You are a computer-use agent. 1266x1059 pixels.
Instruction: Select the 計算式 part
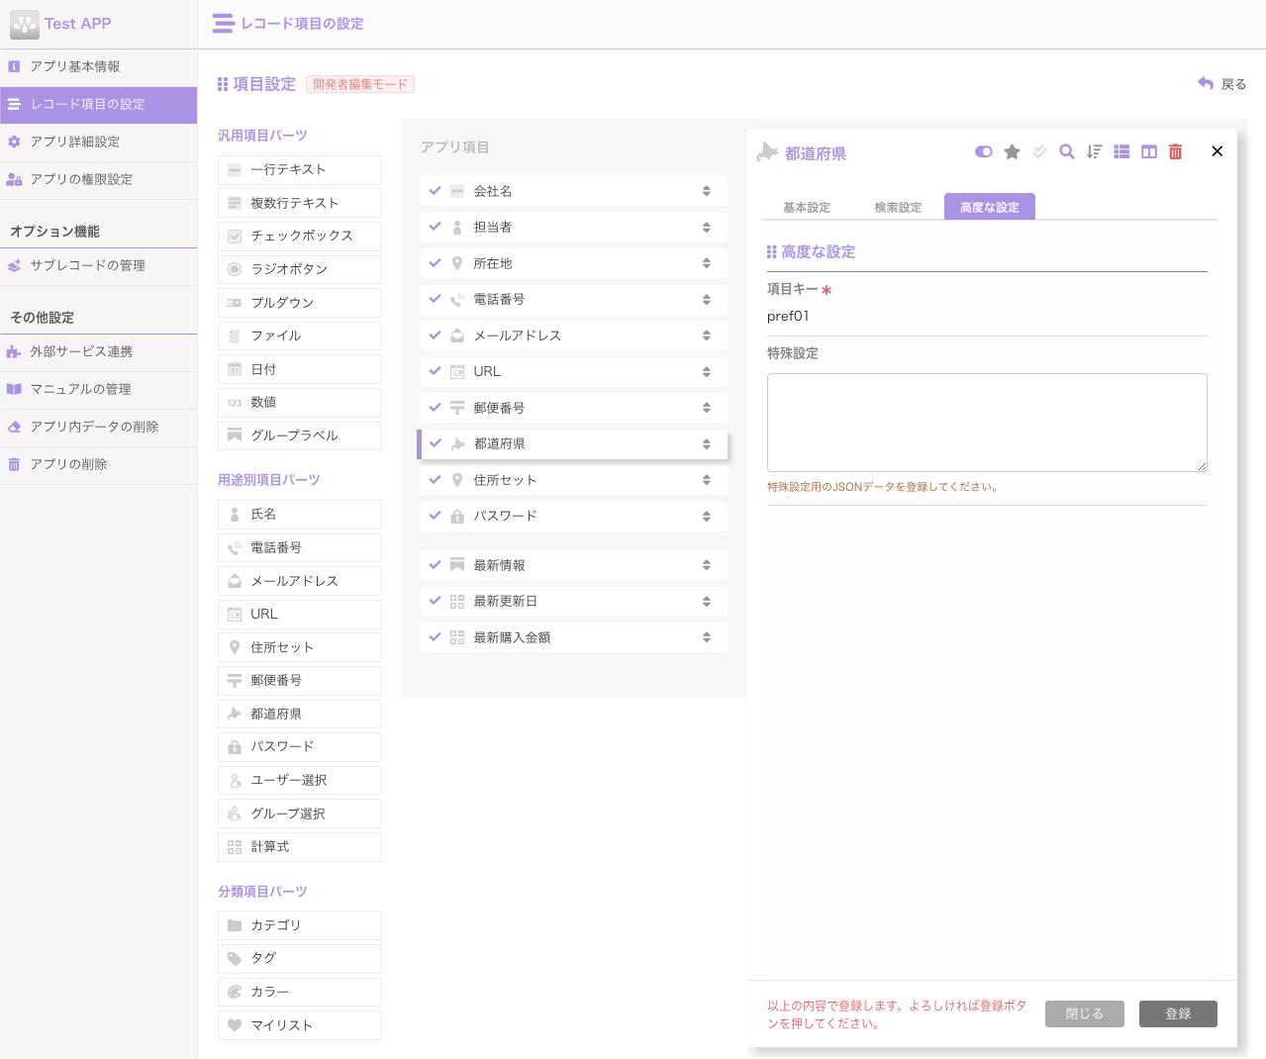point(299,846)
